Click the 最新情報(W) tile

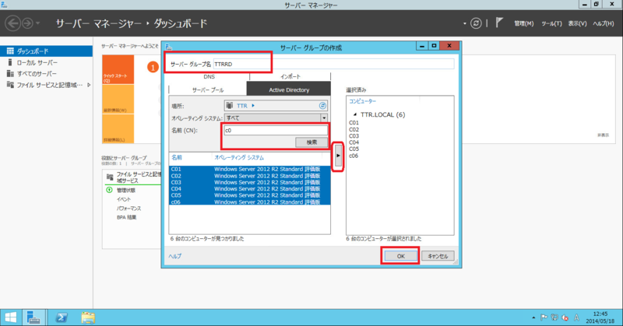[x=118, y=99]
